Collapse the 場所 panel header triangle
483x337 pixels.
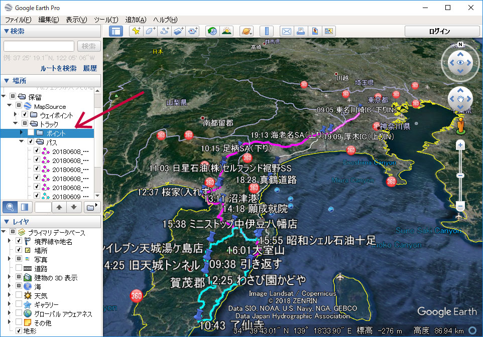tap(7, 81)
